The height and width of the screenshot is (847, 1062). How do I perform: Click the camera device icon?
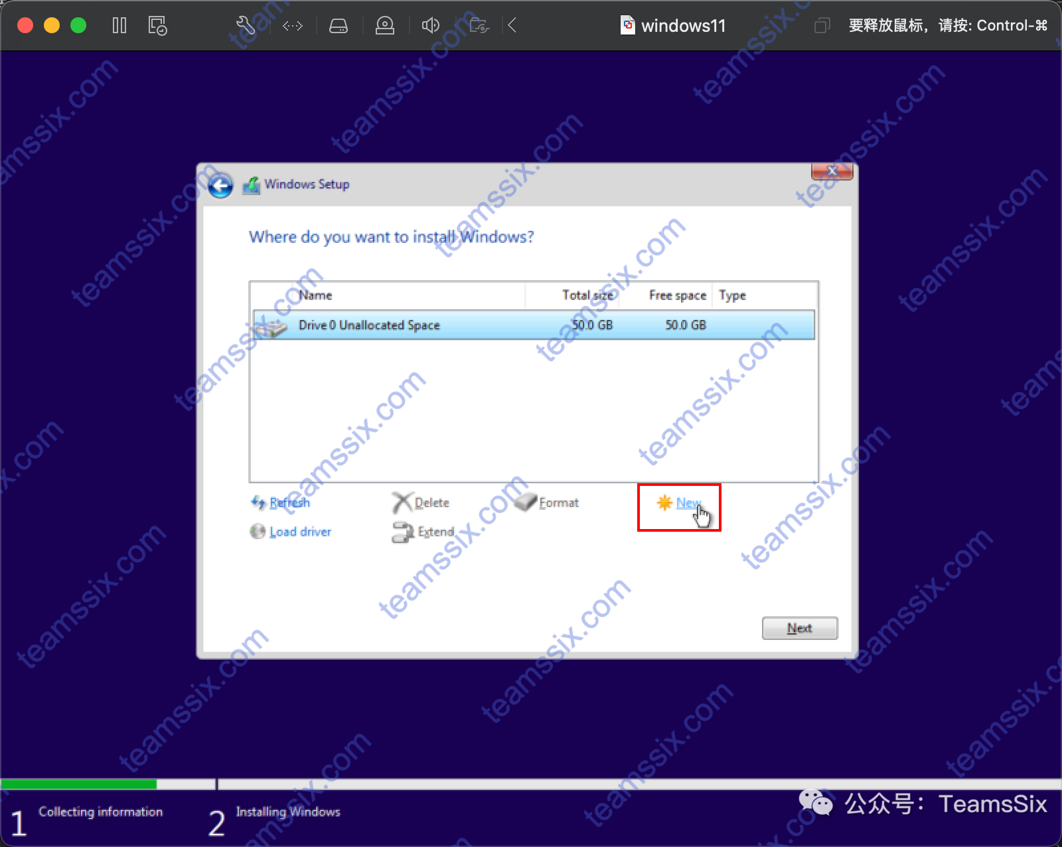385,26
